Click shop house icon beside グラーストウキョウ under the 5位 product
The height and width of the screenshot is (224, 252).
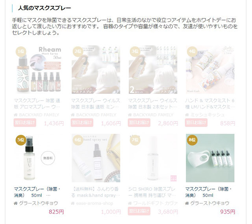tap(16, 203)
